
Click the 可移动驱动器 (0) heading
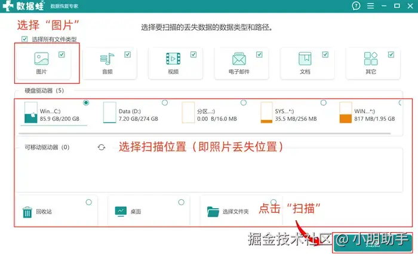47,147
